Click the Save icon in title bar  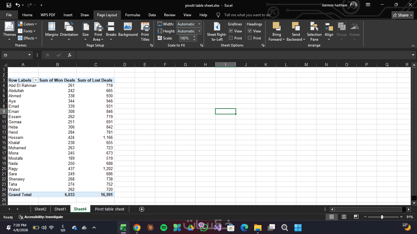[9, 5]
